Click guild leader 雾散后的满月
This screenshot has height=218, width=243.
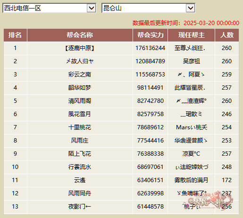[x=191, y=180]
